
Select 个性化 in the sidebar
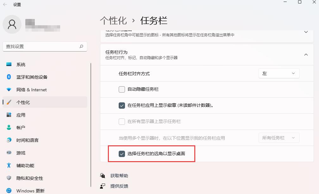pos(45,102)
